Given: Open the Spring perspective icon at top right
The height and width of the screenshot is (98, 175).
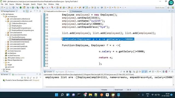Looking at the screenshot, I should coord(173,7).
